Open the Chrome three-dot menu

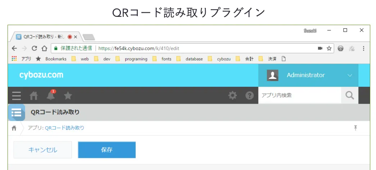coord(363,48)
